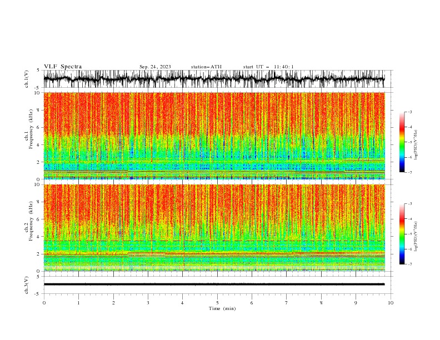The height and width of the screenshot is (340, 440).
Task: Click the '4' kHz tick on ch.1 axis
Action: tap(39, 145)
